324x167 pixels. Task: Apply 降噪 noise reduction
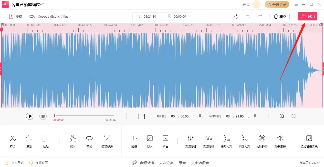tap(134, 141)
